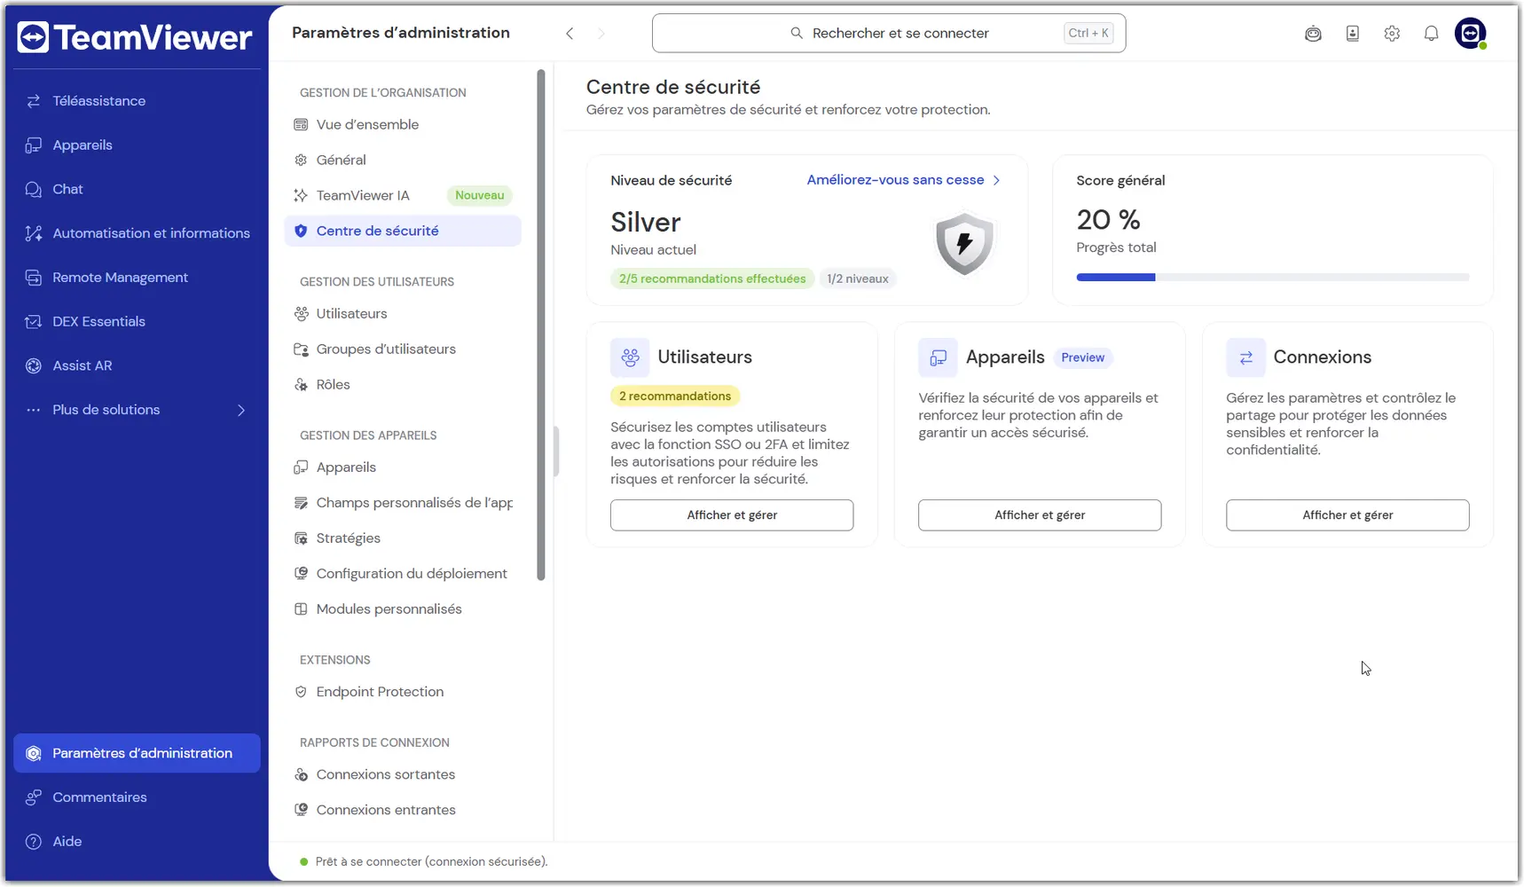Click the silver shield badge icon

(x=964, y=243)
